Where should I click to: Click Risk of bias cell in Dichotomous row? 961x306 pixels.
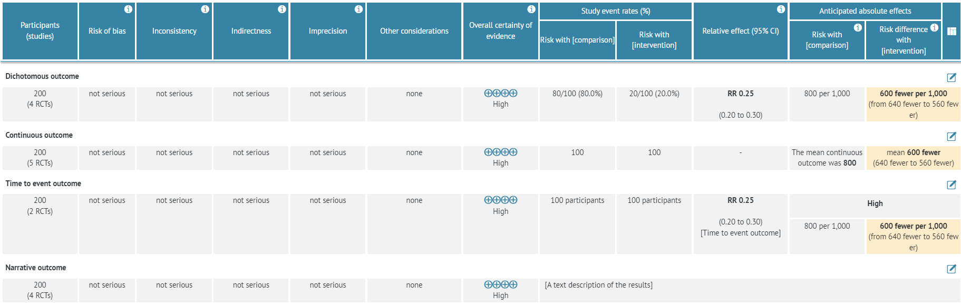(107, 104)
